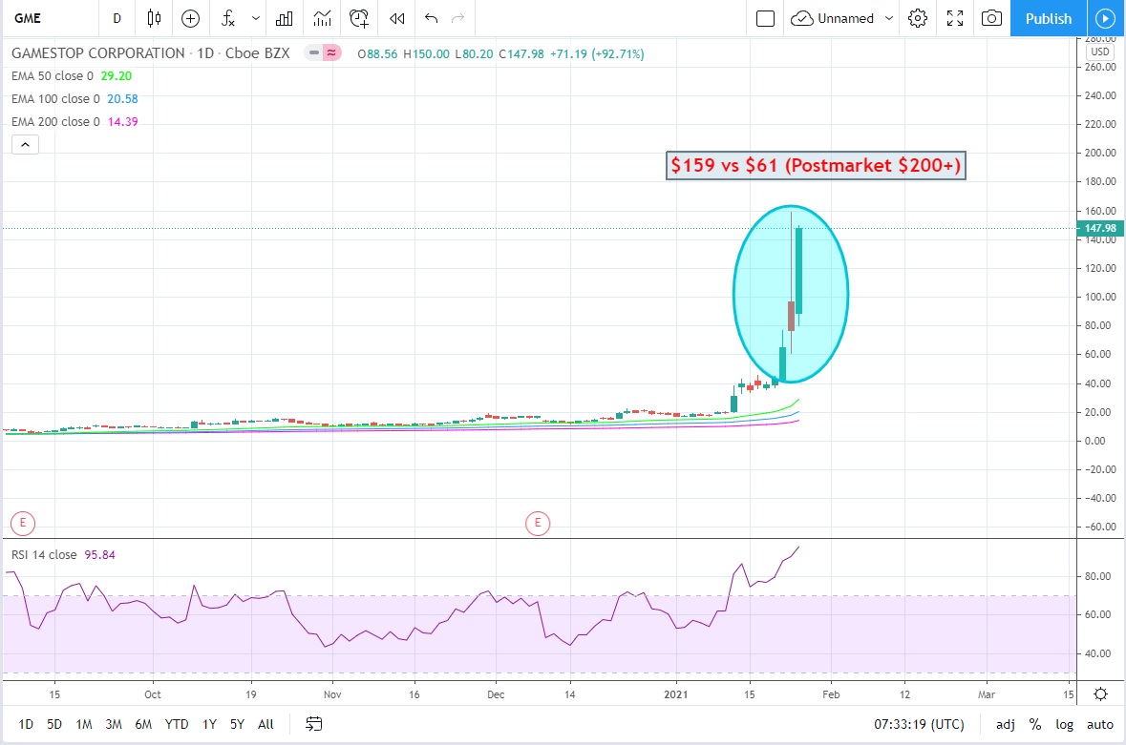Take a chart snapshot with the camera
Viewport: 1126px width, 745px height.
click(x=991, y=19)
